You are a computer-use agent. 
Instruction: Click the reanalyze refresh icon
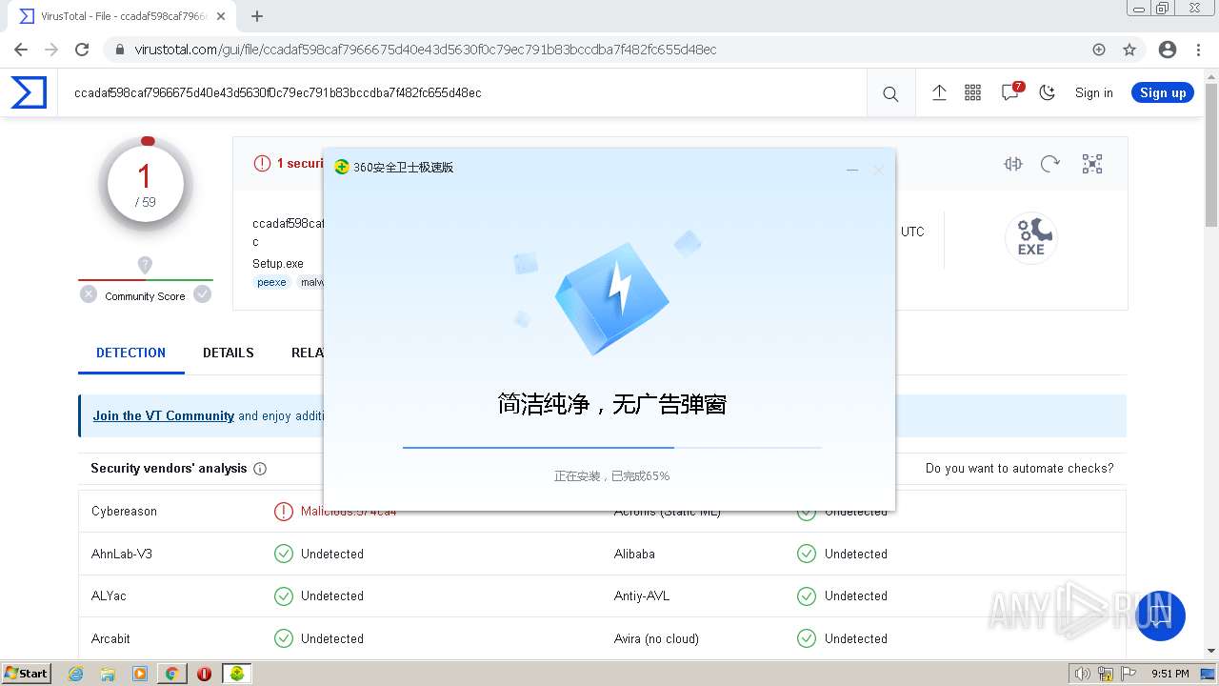pos(1050,164)
